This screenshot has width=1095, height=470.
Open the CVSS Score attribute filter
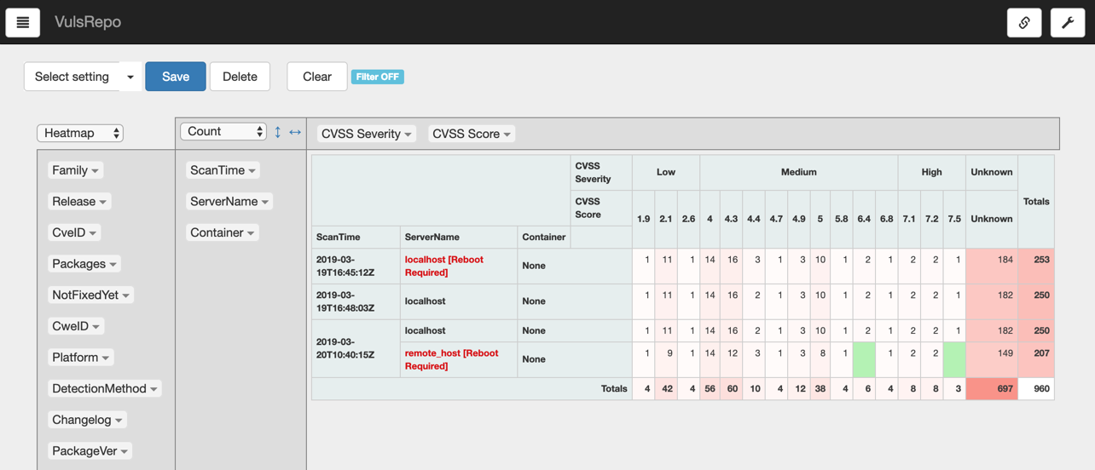click(x=471, y=134)
